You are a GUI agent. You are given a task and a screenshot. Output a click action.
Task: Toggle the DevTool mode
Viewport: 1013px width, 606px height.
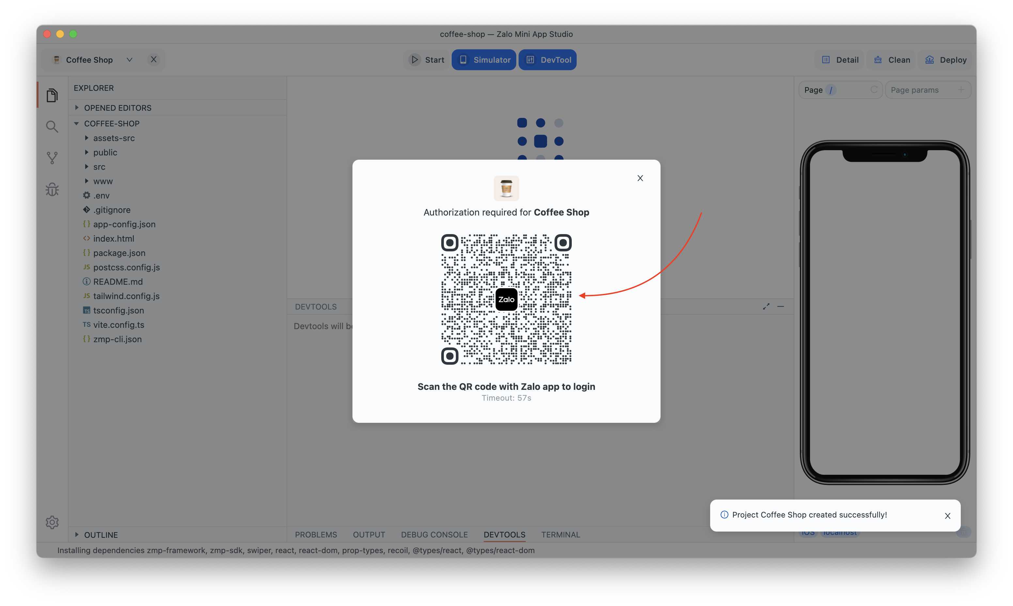548,60
